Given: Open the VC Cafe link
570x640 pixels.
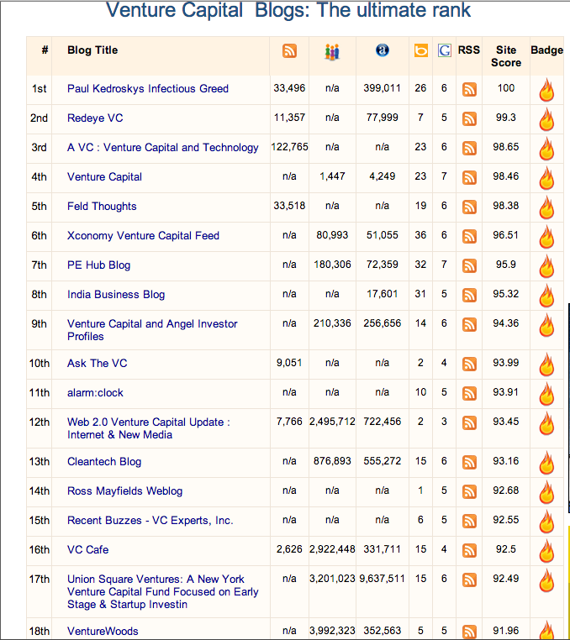Looking at the screenshot, I should coord(87,549).
